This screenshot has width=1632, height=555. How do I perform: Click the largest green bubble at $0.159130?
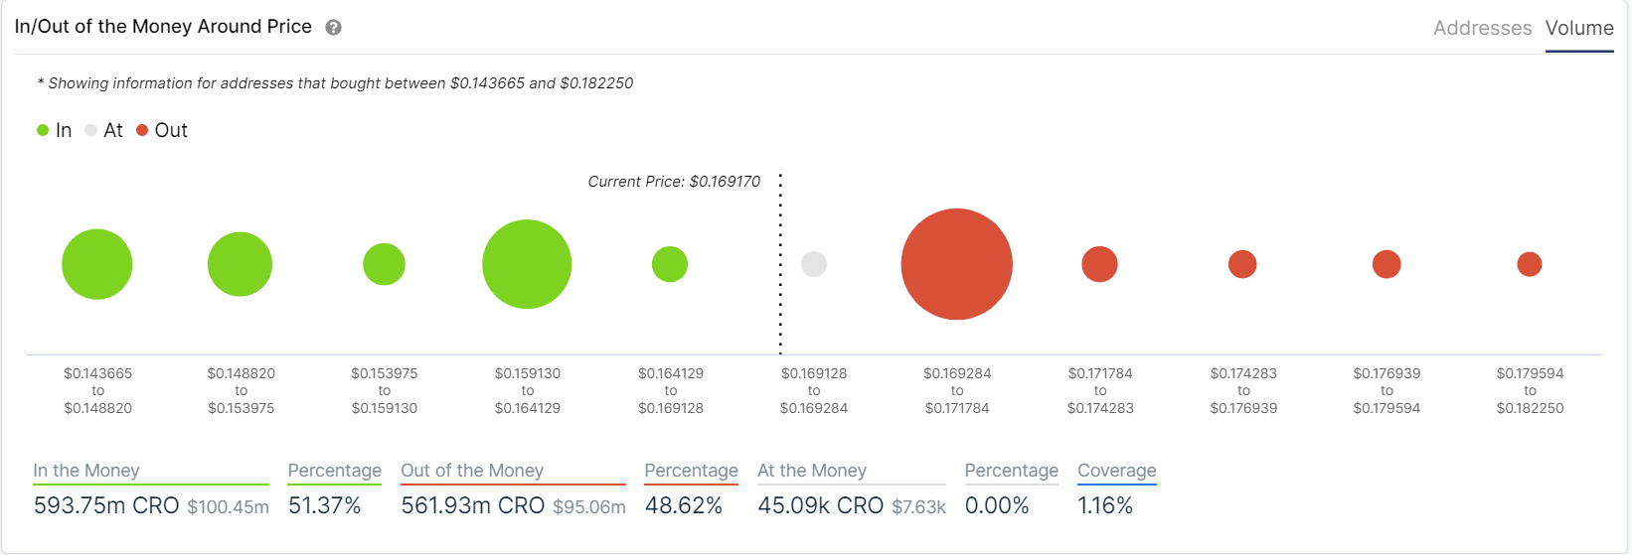tap(527, 264)
